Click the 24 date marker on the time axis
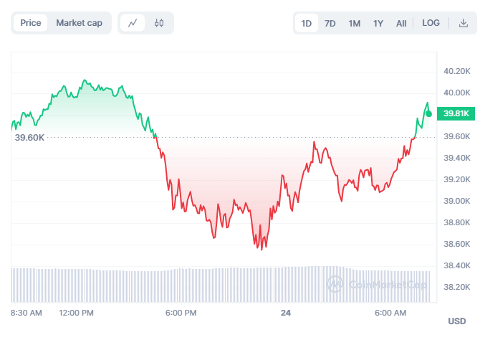Image resolution: width=485 pixels, height=340 pixels. [286, 313]
